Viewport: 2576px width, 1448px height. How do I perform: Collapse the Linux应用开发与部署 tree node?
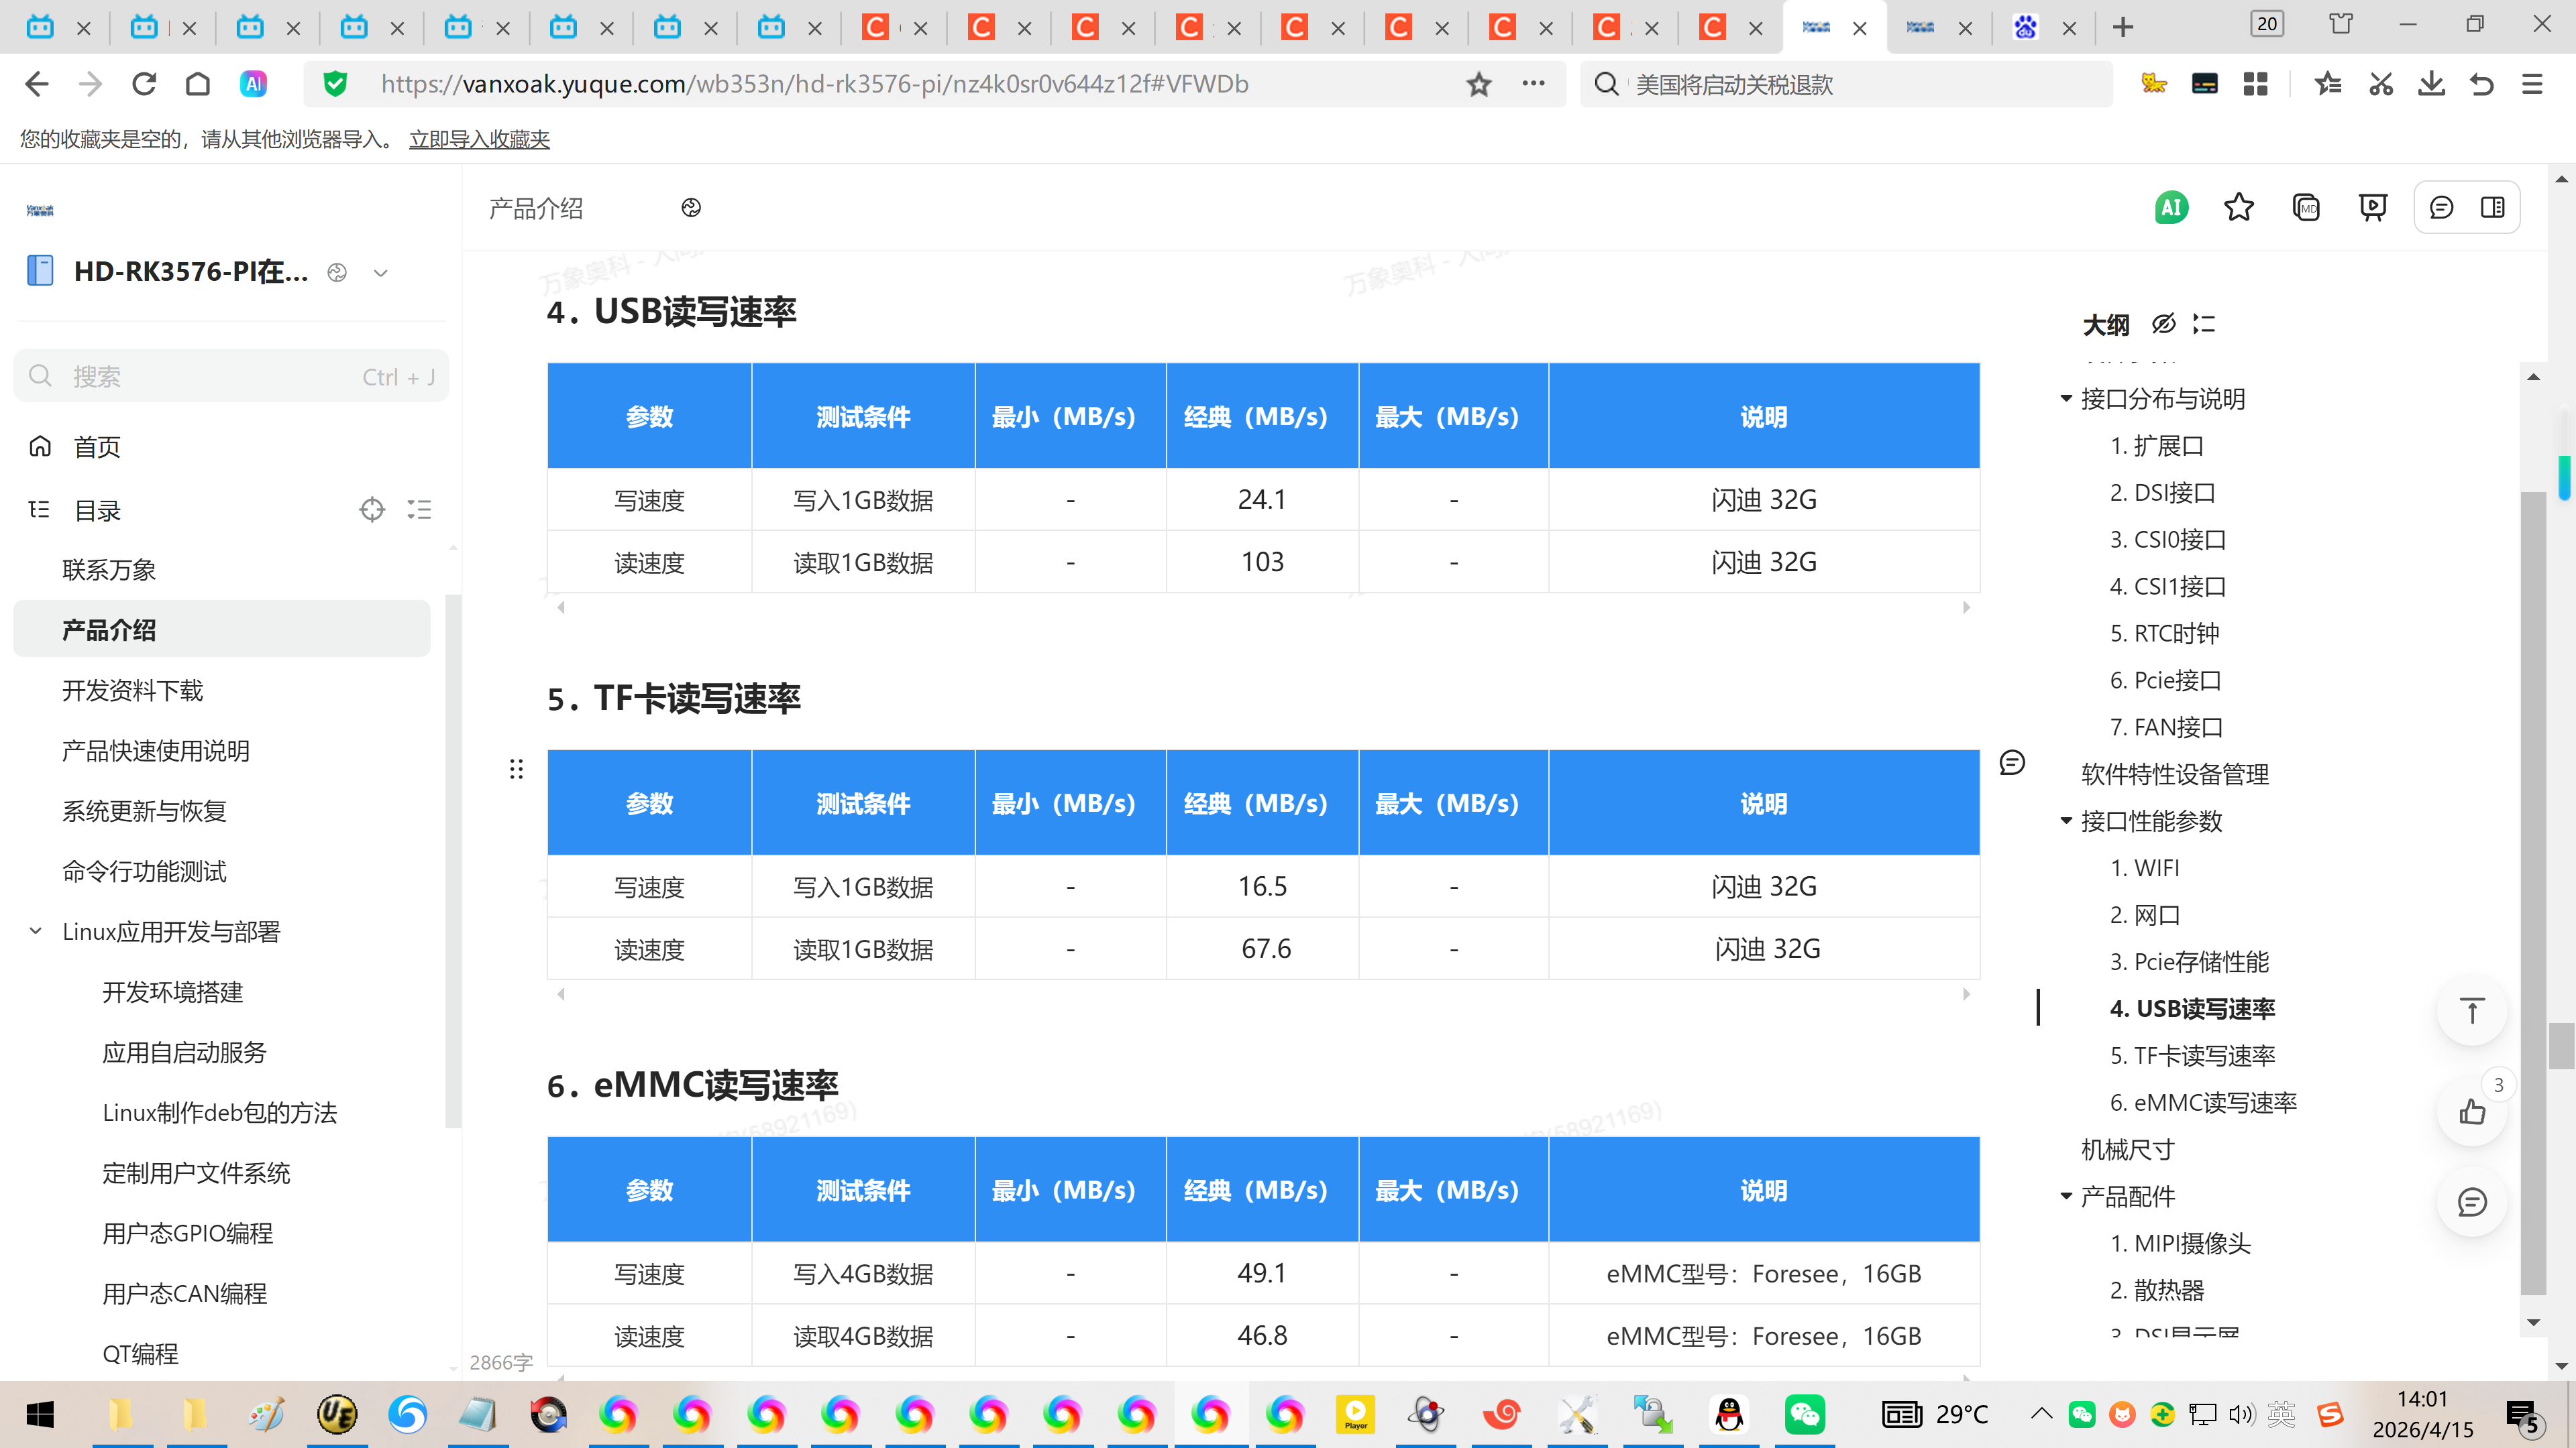(36, 931)
